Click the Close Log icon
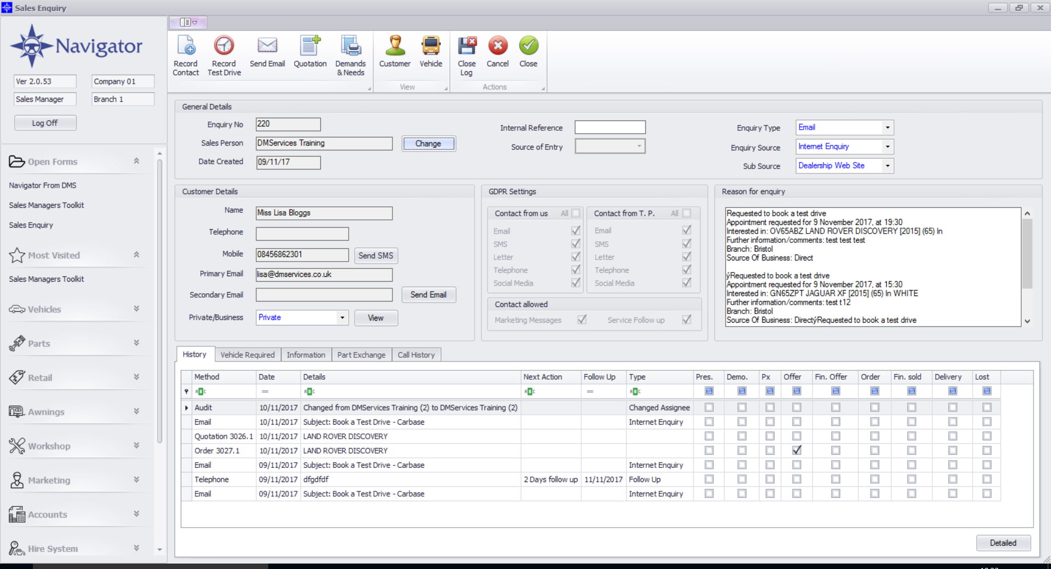Viewport: 1051px width, 569px height. click(x=467, y=46)
